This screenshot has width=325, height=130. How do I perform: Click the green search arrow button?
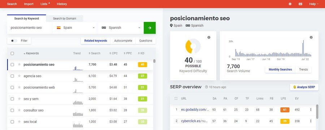pos(149,28)
